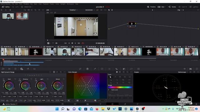Screen dimensions: 200x112
Task: Click the Stop button in viewer
Action: click(x=72, y=43)
